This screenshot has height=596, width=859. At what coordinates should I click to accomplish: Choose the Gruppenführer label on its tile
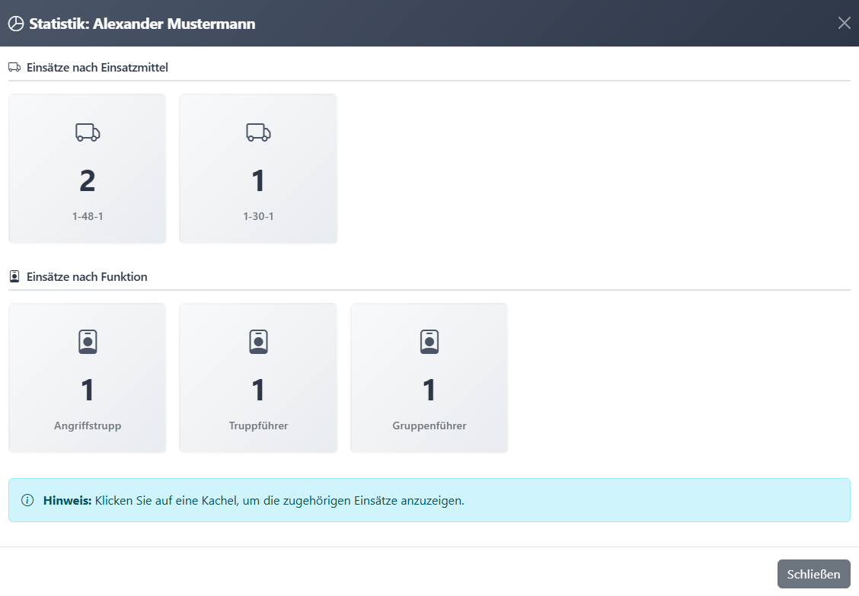[x=429, y=425]
